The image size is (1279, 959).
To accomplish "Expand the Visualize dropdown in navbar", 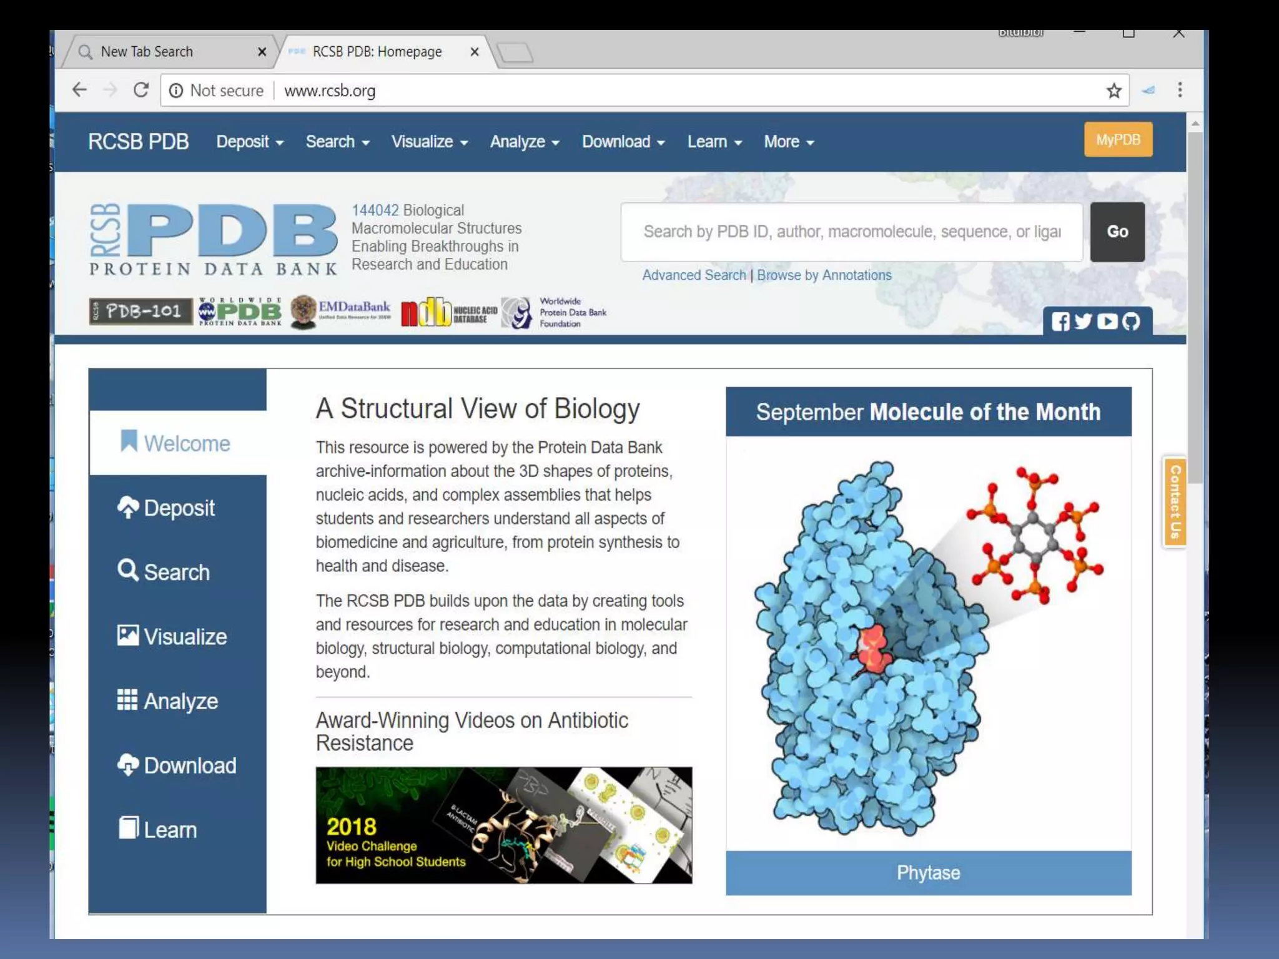I will click(x=429, y=142).
